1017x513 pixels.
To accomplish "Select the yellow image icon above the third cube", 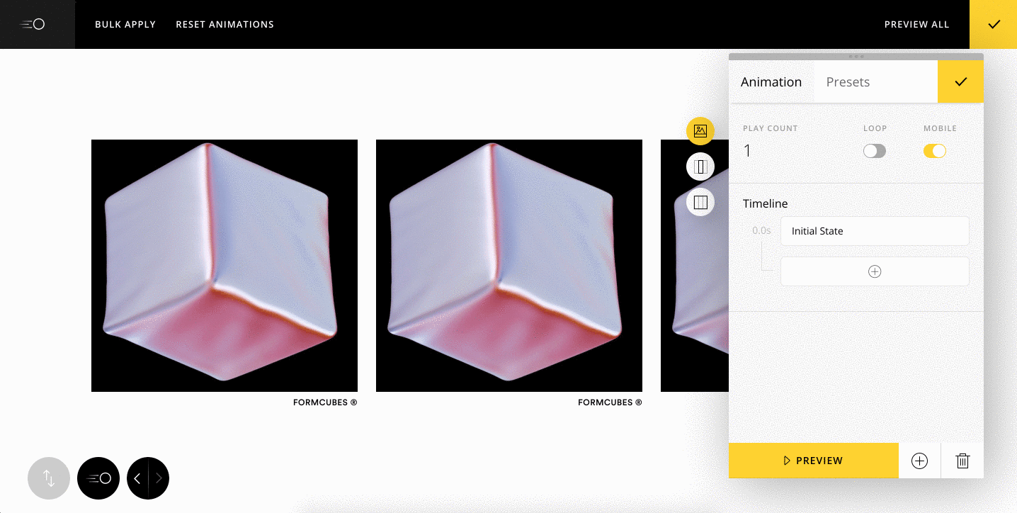I will point(700,130).
